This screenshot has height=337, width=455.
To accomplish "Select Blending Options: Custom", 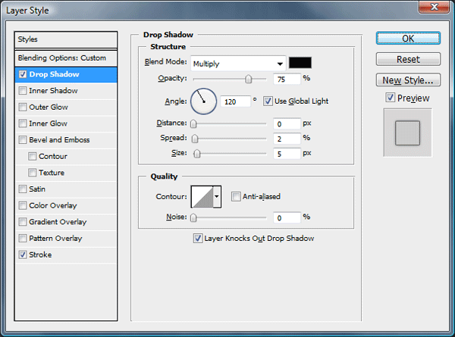I will coord(66,58).
